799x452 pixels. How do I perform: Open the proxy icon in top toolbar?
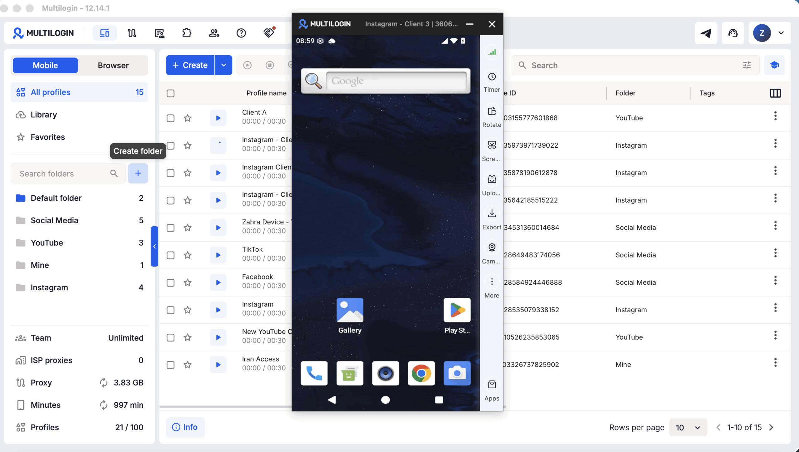point(132,33)
